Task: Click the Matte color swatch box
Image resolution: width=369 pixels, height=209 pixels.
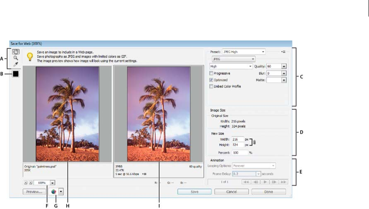Action: (274, 80)
